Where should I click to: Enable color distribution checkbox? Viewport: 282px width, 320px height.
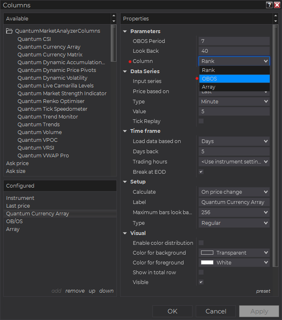click(201, 243)
